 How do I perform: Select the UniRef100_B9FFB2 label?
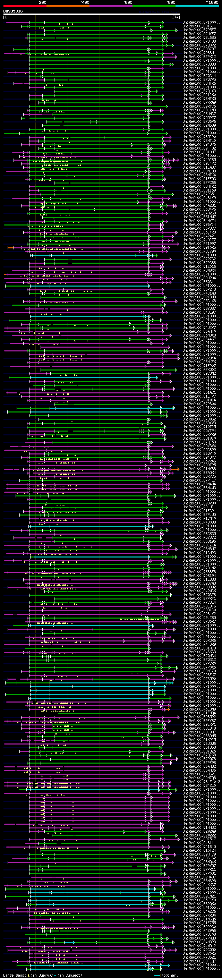pyautogui.click(x=199, y=148)
